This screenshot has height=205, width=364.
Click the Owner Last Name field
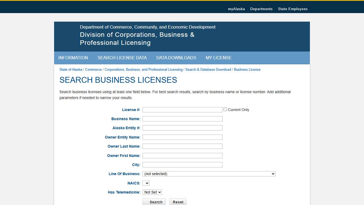pos(182,146)
